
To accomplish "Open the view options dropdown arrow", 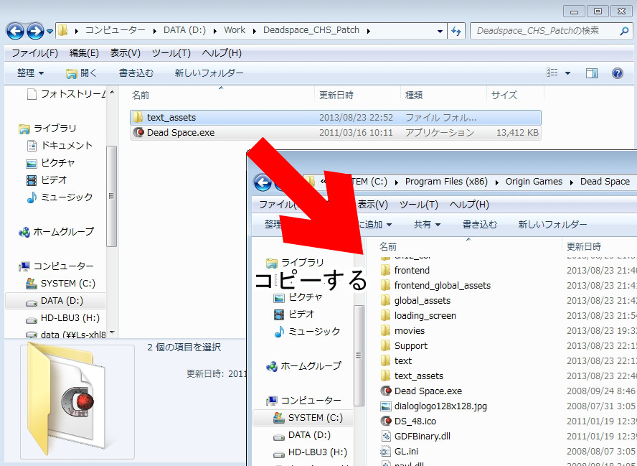I will pos(567,73).
